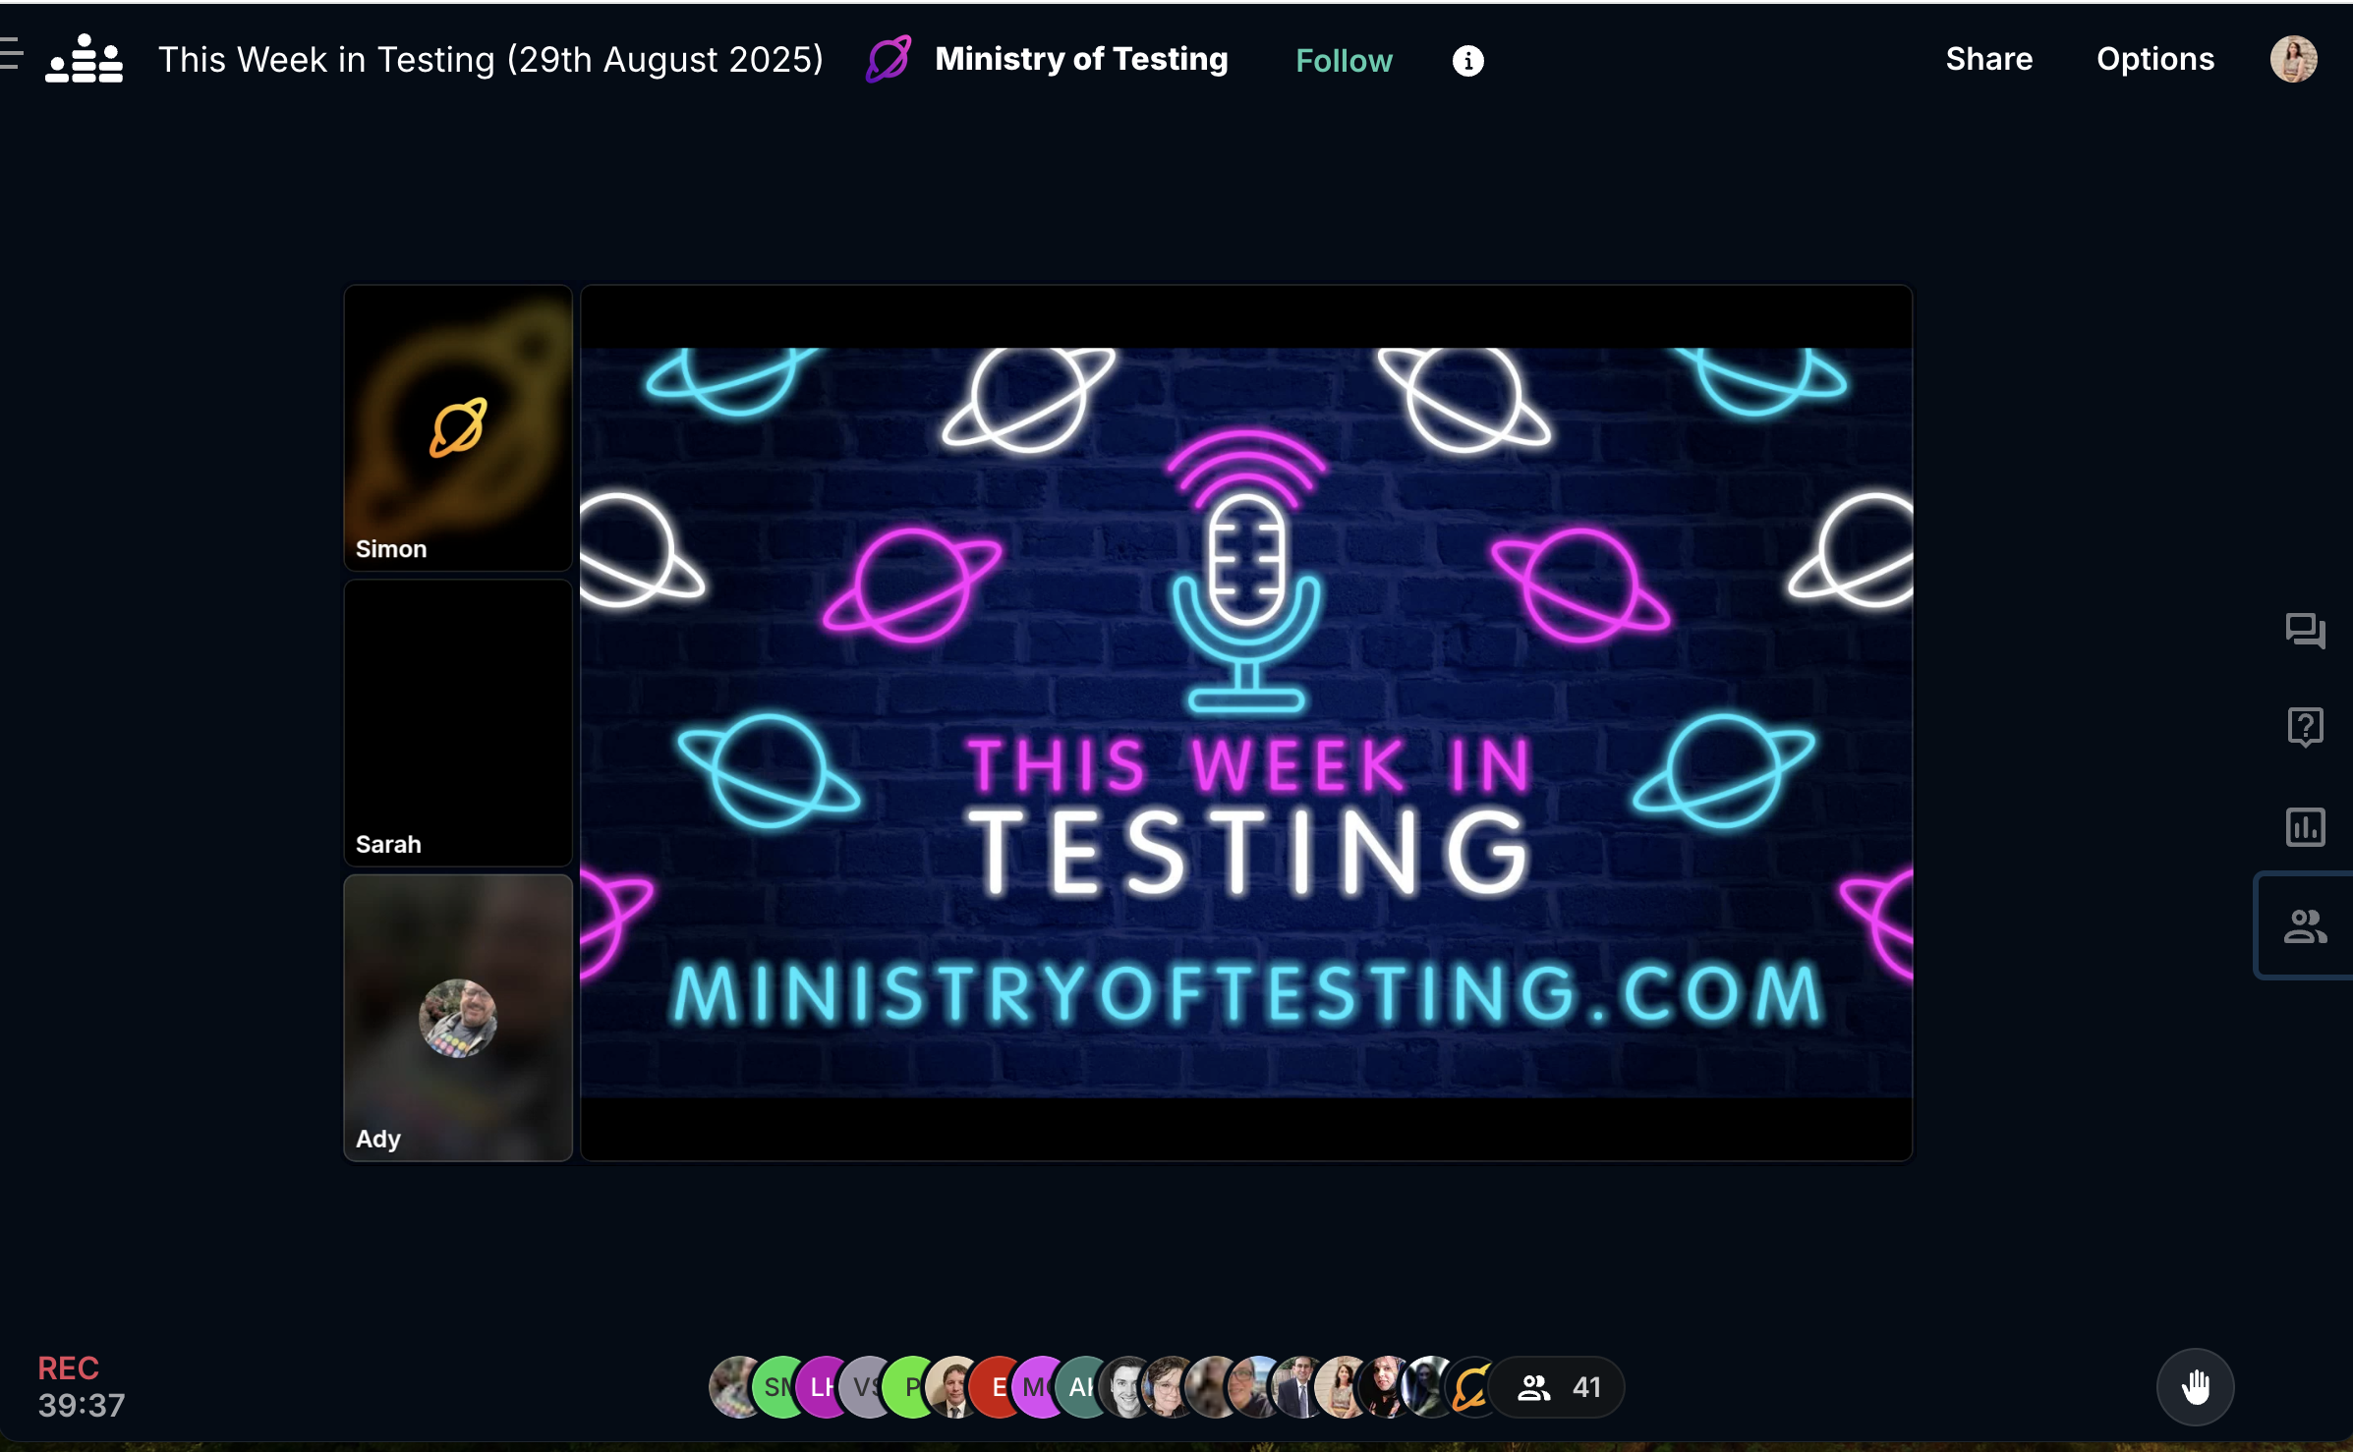Open your profile avatar menu
This screenshot has width=2353, height=1452.
(2293, 59)
